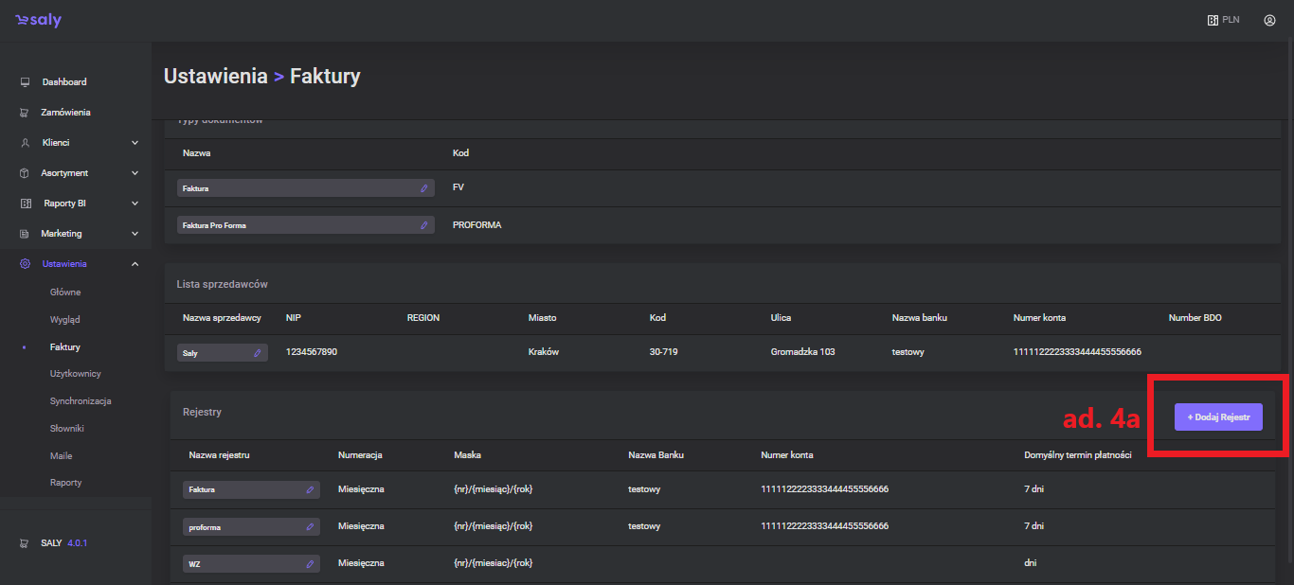Screen dimensions: 1294x585
Task: Click Ustawienia breadcrumb in page title
Action: 215,77
